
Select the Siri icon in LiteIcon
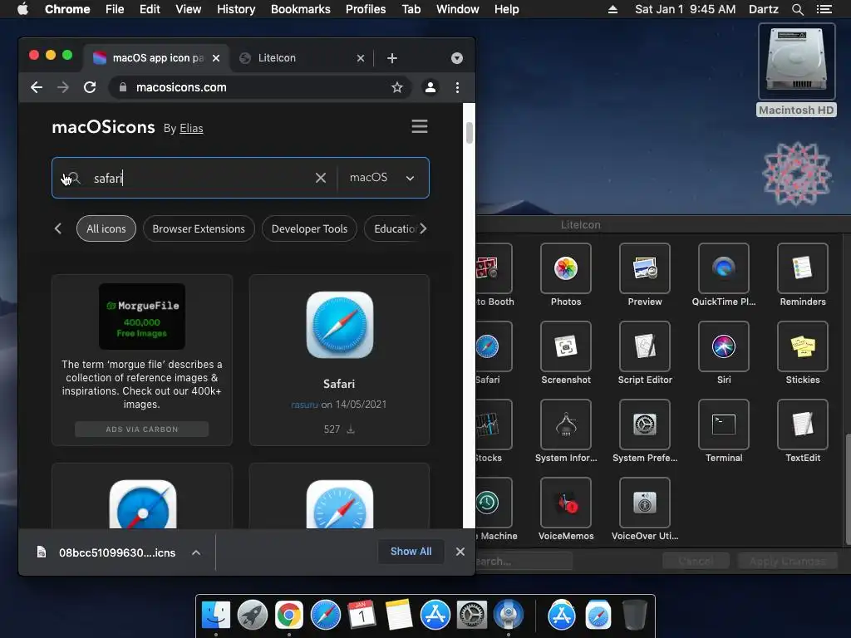[724, 346]
